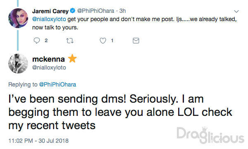Like the tweet with the heart icon
Screen dimensions: 248x149
point(103,41)
